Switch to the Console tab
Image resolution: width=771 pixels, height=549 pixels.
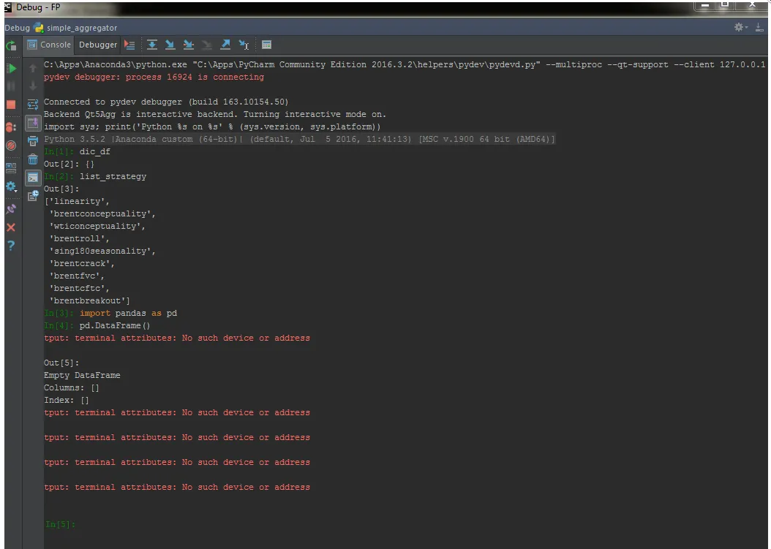click(49, 45)
